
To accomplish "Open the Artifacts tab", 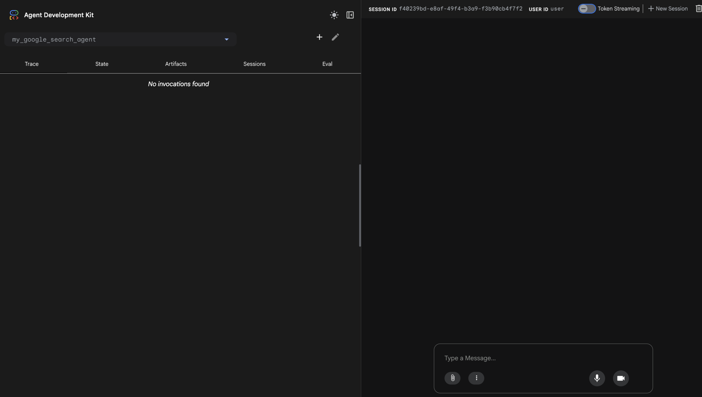I will tap(176, 64).
